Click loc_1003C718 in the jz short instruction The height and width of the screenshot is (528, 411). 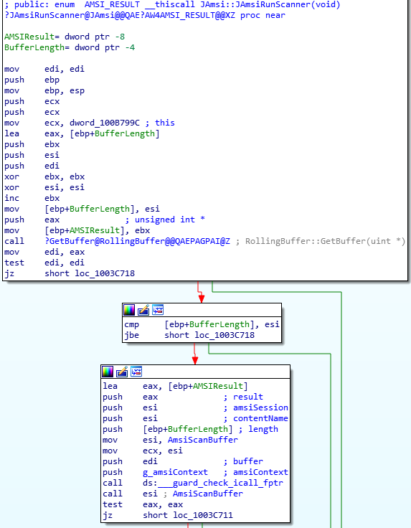[x=105, y=273]
